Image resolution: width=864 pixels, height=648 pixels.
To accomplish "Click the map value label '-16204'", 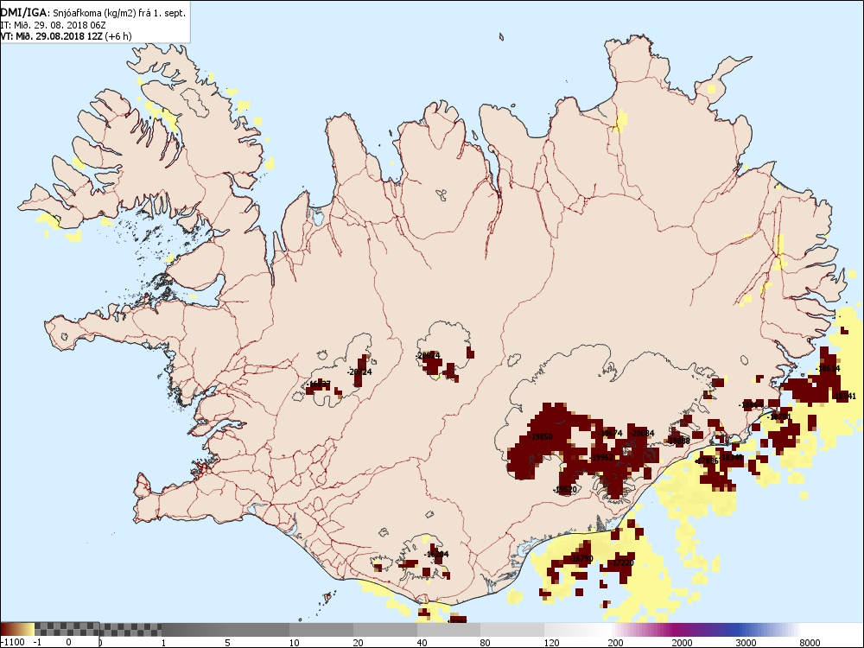I will tap(436, 555).
